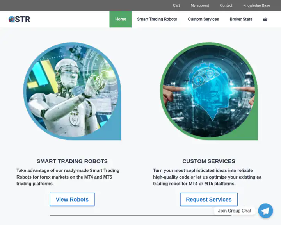Click the blue Telegram chat icon
281x225 pixels.
(x=265, y=211)
